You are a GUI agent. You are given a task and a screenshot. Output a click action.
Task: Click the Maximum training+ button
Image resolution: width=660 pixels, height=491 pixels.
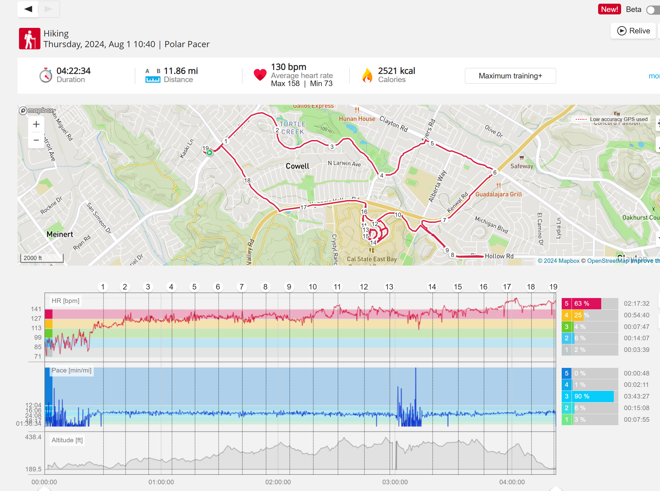(x=510, y=76)
